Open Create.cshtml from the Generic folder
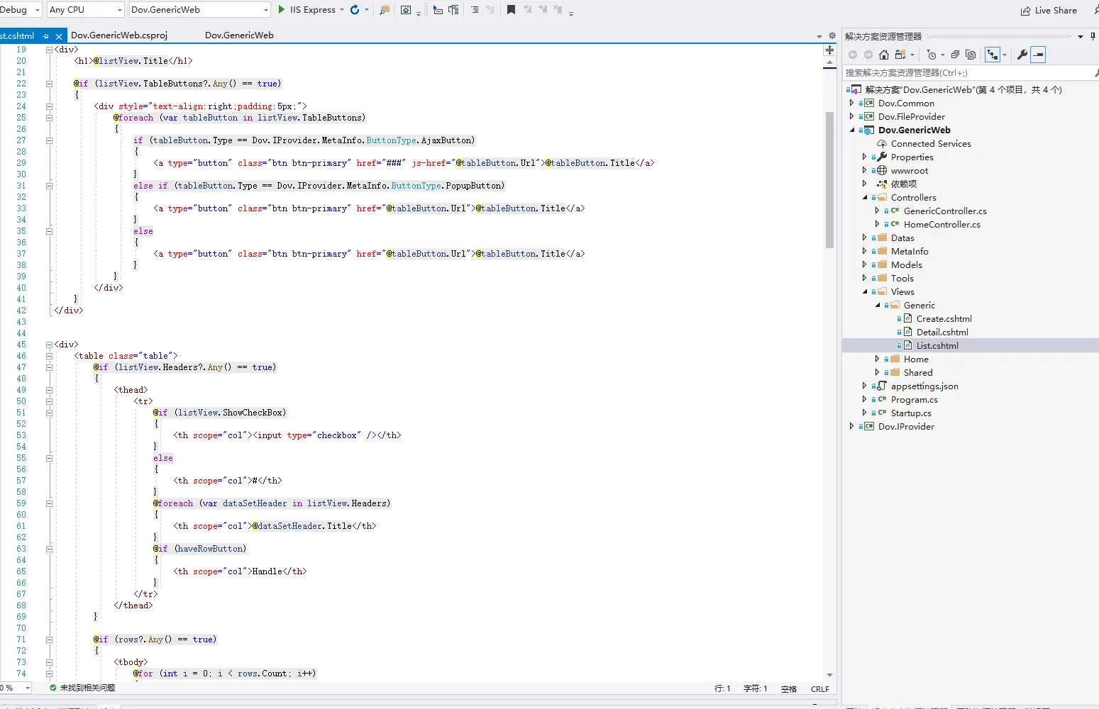1099x709 pixels. pos(944,319)
